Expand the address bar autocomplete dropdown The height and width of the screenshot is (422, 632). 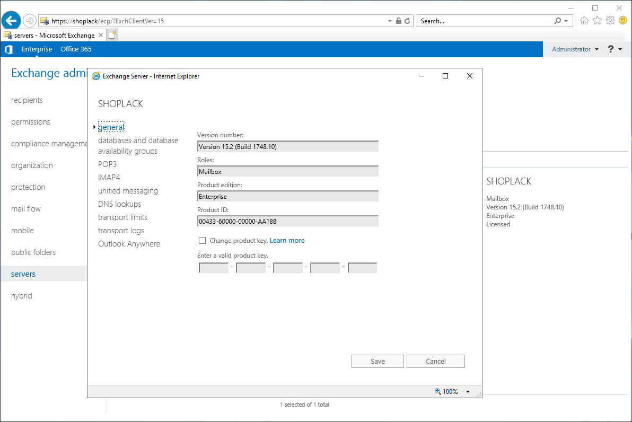(390, 21)
